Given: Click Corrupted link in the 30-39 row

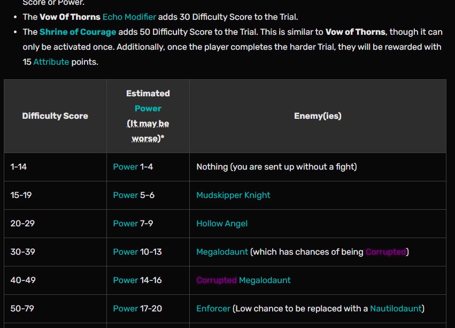Looking at the screenshot, I should click(386, 252).
